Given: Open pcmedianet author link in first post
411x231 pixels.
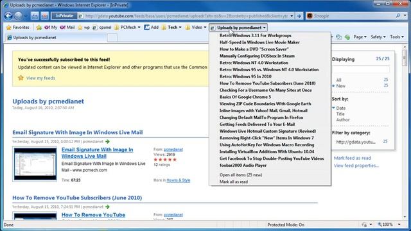Looking at the screenshot, I should point(173,150).
